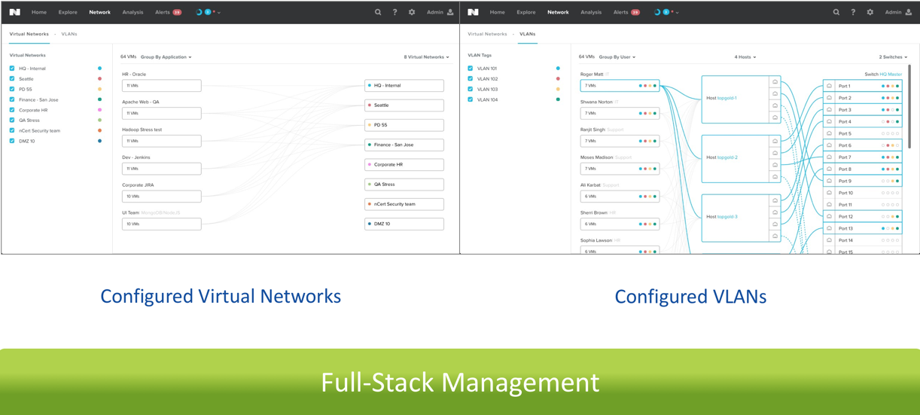Toggle the VLAN 104 checkbox
This screenshot has height=415, width=920.
tap(471, 99)
